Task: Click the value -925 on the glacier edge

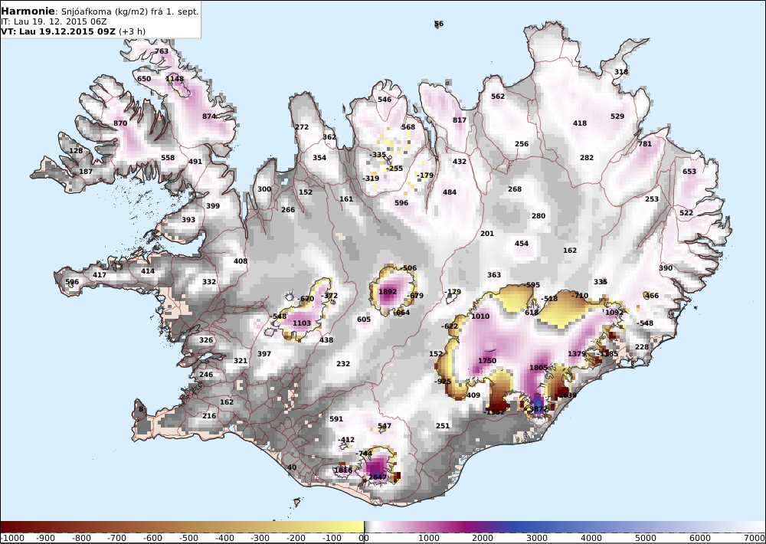Action: pos(443,382)
